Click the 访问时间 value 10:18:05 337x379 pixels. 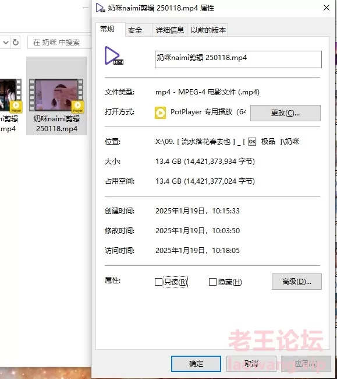[x=226, y=250]
